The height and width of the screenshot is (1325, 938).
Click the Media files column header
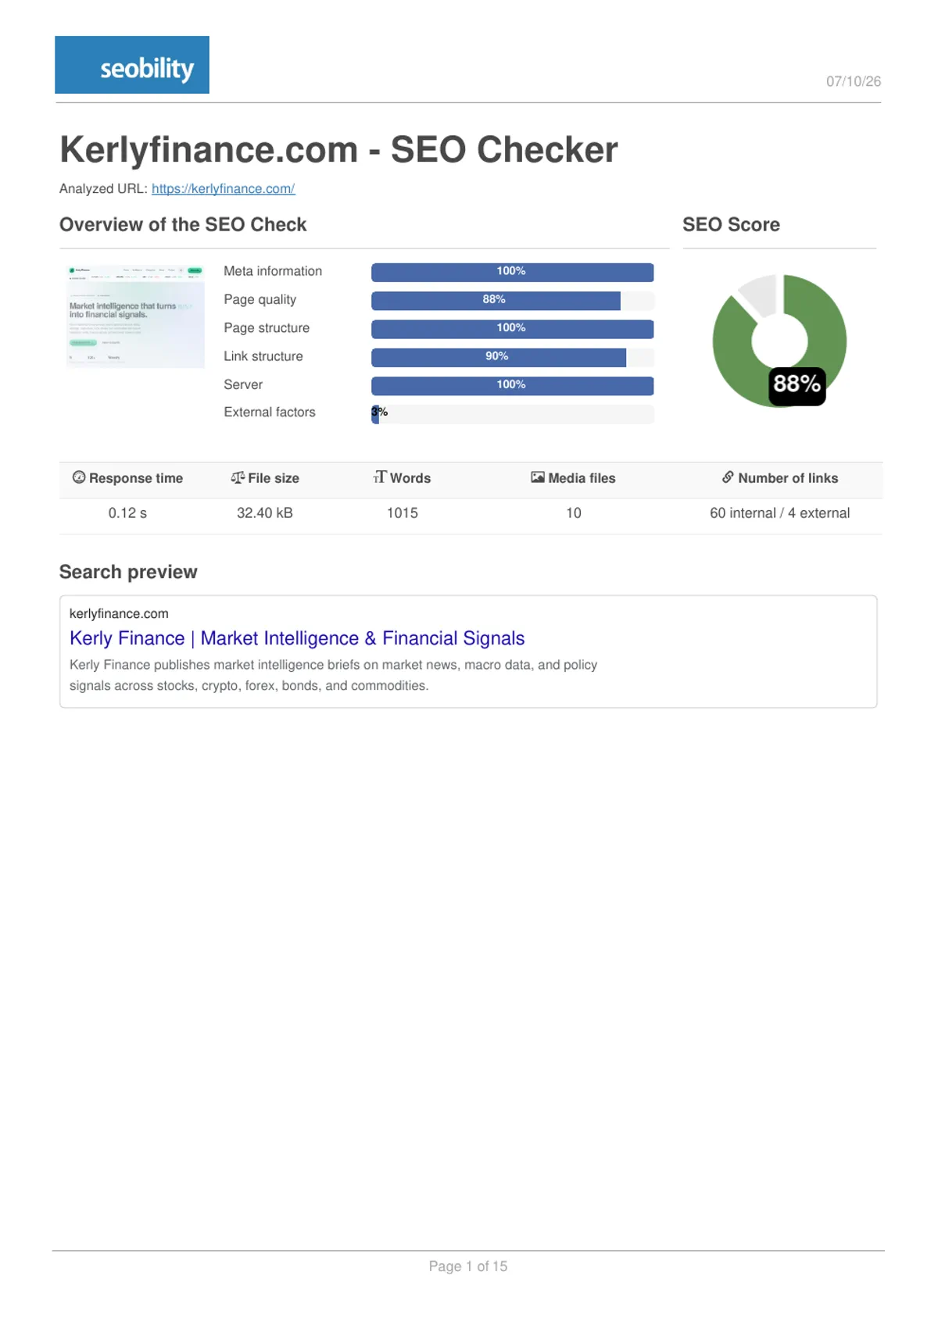(x=573, y=478)
